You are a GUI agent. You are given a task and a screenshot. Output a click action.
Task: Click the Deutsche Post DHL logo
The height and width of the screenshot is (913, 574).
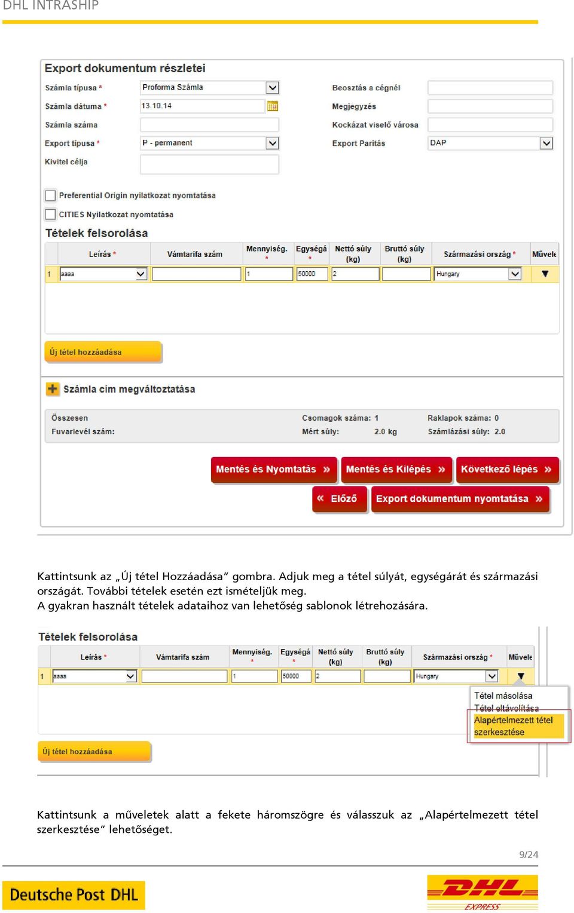[74, 895]
